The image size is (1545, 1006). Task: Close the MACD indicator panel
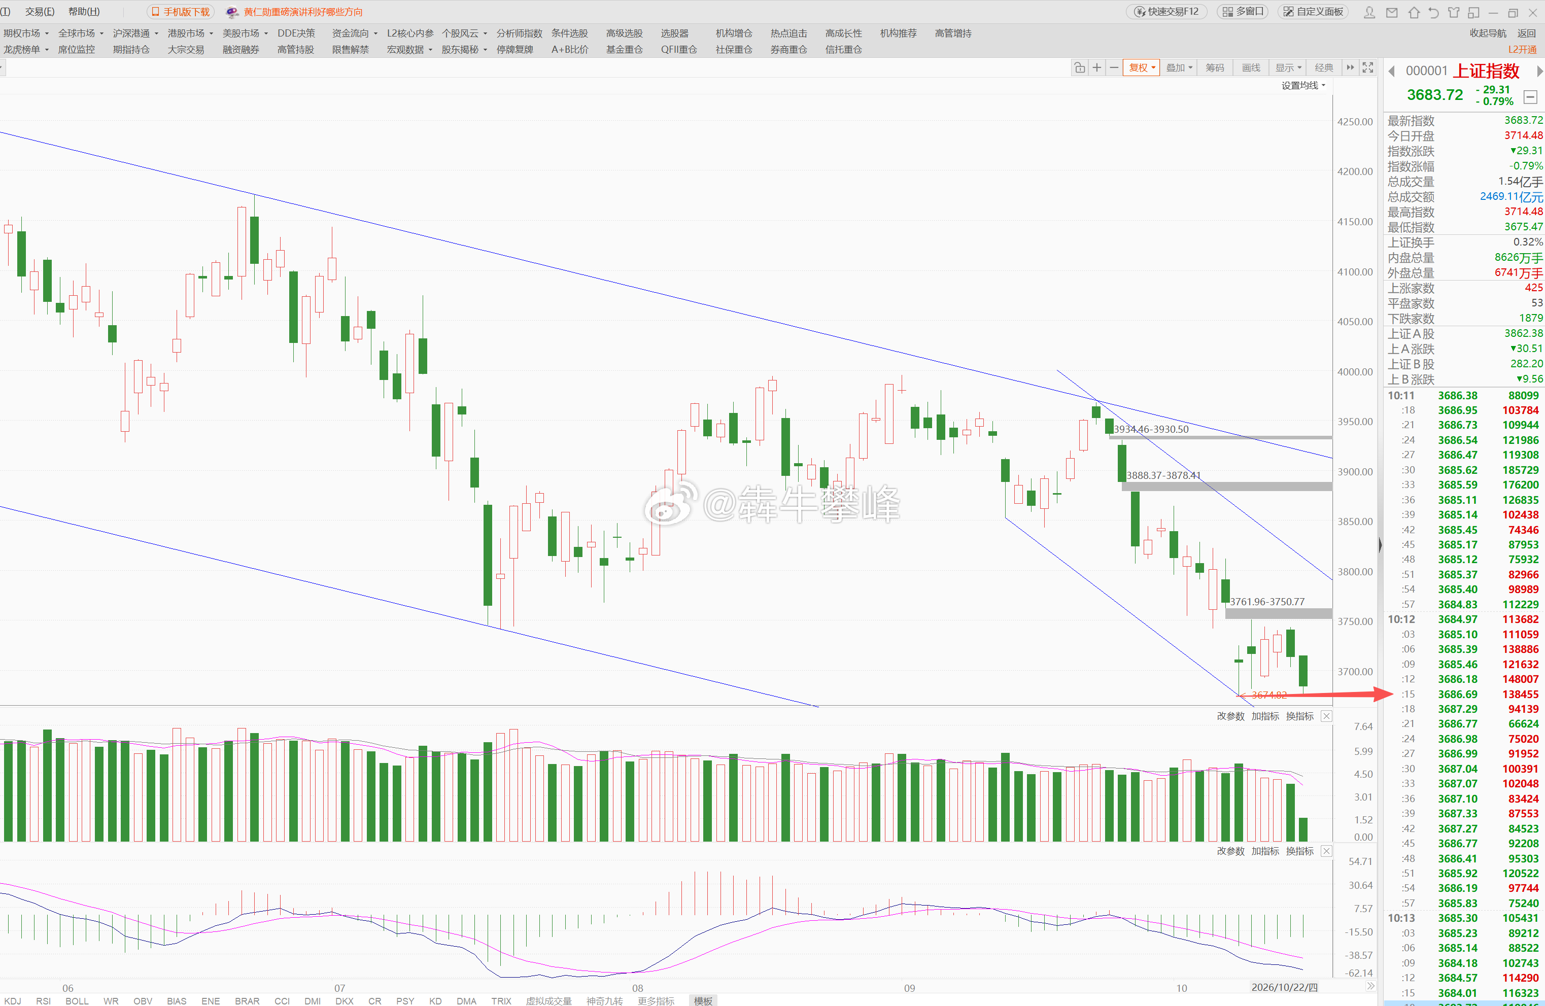tap(1326, 851)
